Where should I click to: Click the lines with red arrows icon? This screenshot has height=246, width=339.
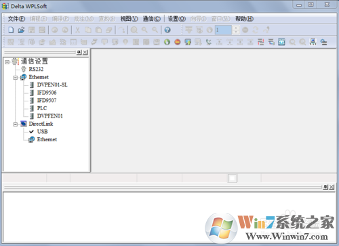click(261, 42)
